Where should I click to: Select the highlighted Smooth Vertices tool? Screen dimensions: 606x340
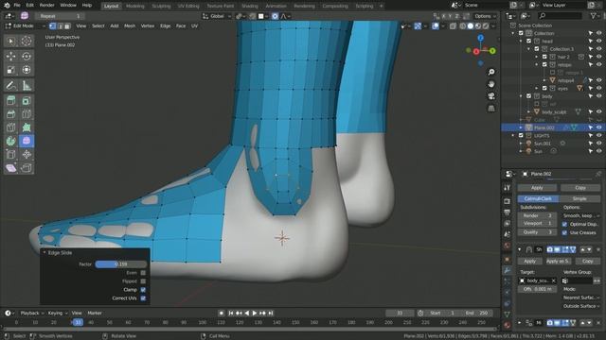27,141
